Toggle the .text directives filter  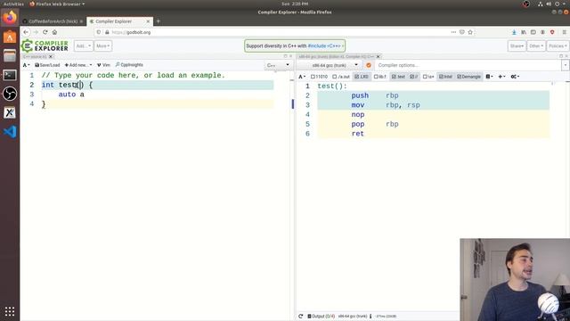tap(398, 77)
